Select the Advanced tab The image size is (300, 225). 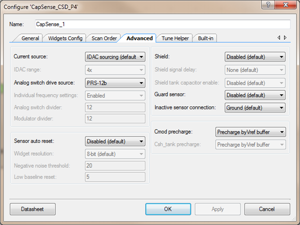click(140, 38)
